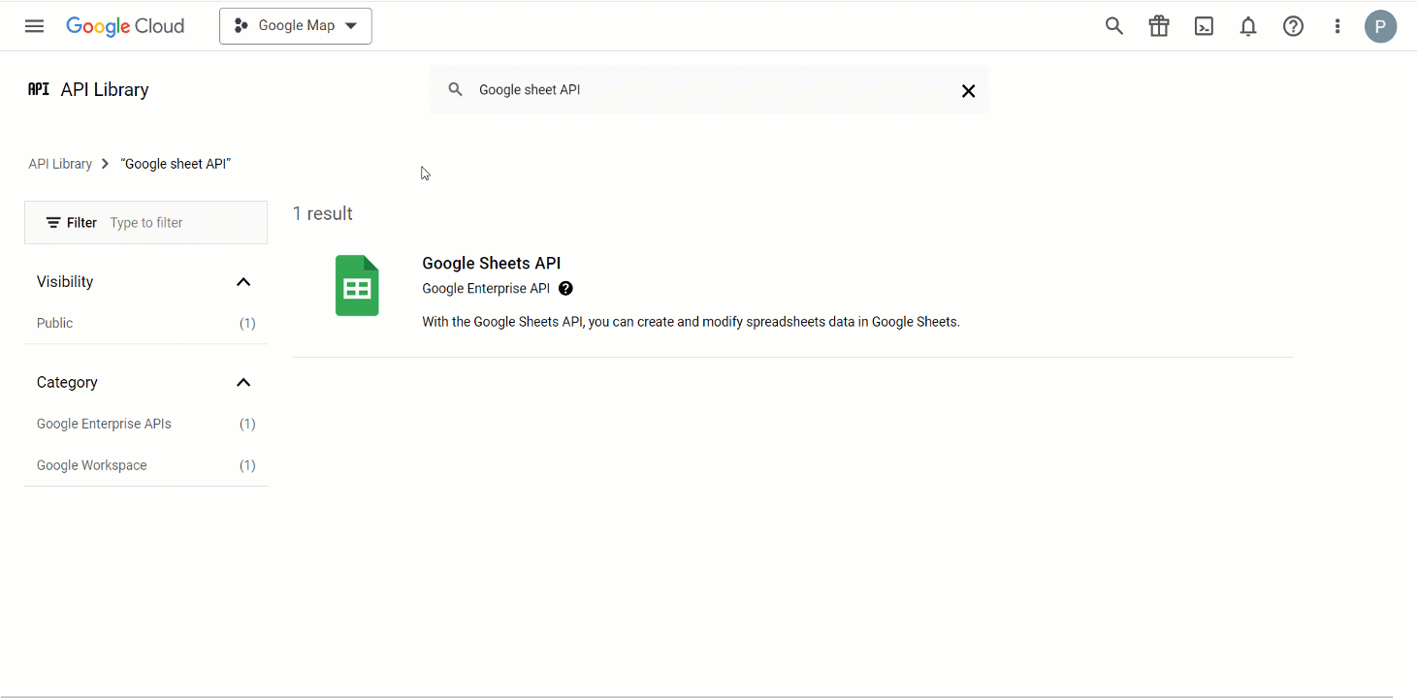
Task: Open the free trial gift icon
Action: pyautogui.click(x=1159, y=26)
